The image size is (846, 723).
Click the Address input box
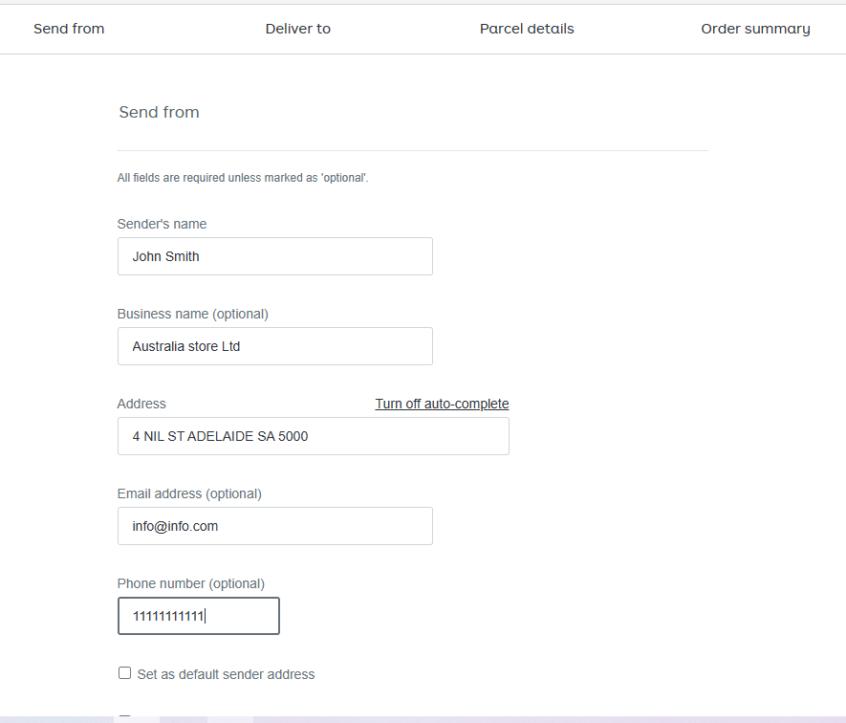click(313, 436)
